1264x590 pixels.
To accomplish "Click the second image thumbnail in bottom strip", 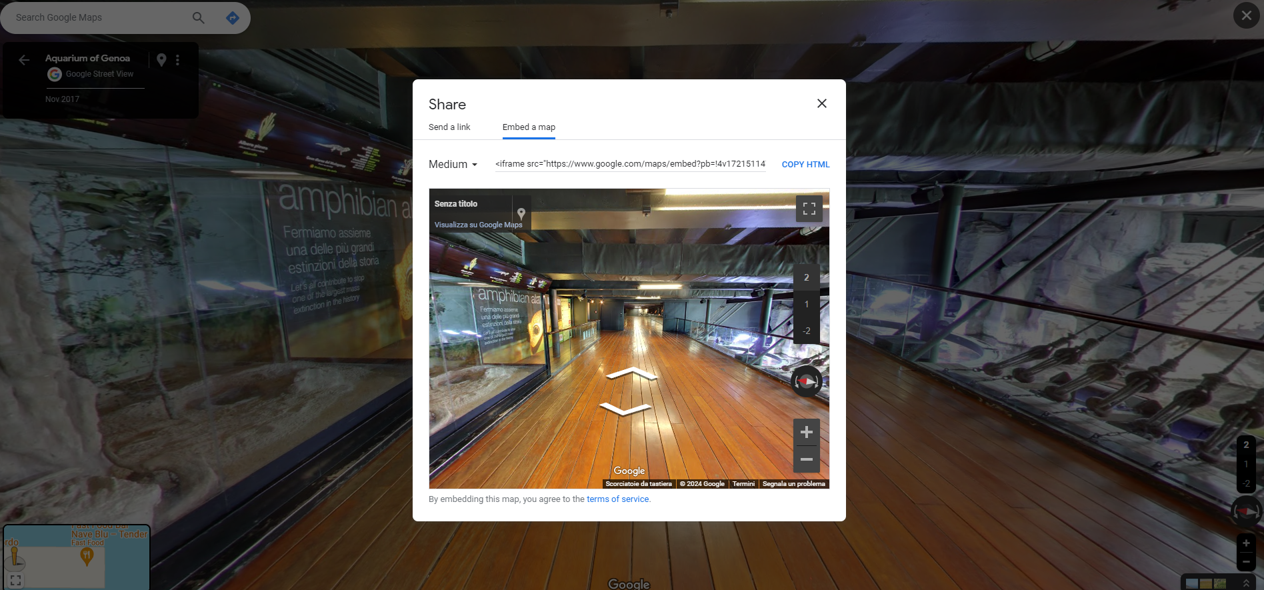I will click(x=1205, y=584).
